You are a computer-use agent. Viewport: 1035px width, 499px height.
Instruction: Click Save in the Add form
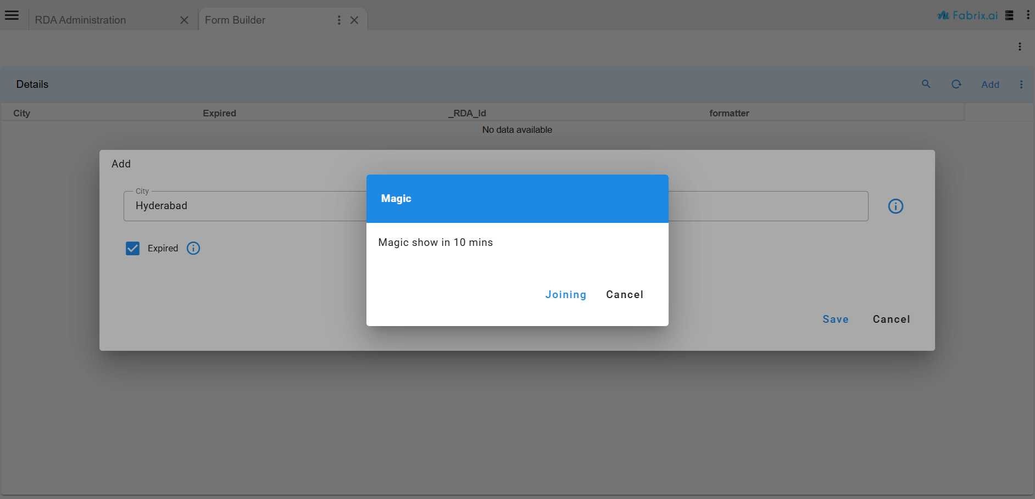click(835, 319)
